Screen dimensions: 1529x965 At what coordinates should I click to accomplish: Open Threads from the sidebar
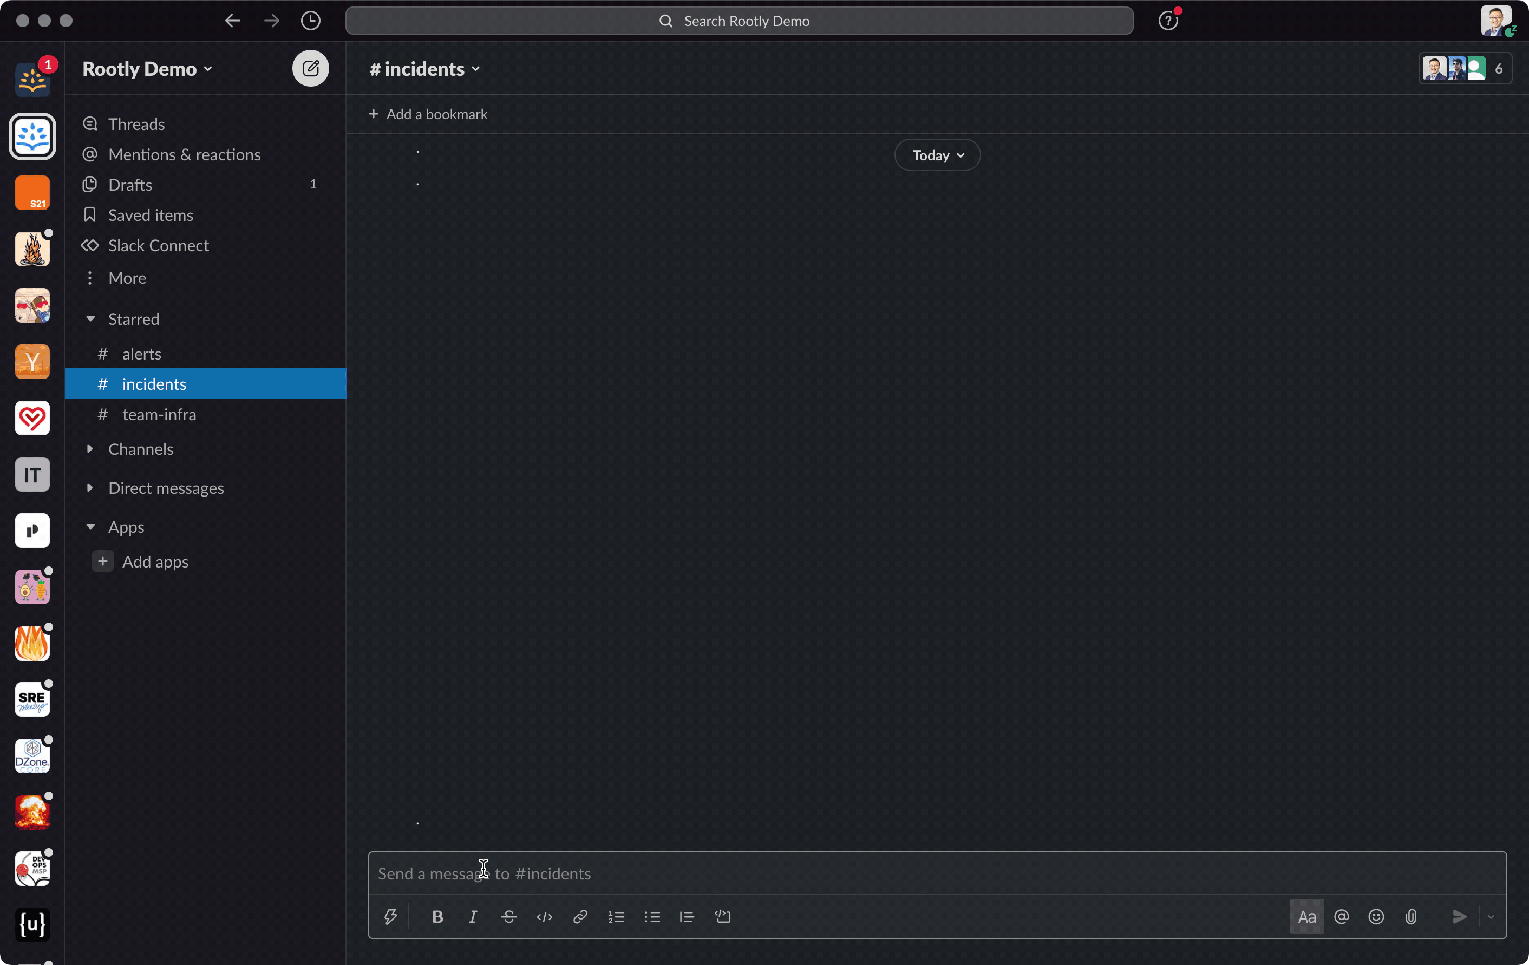[136, 124]
